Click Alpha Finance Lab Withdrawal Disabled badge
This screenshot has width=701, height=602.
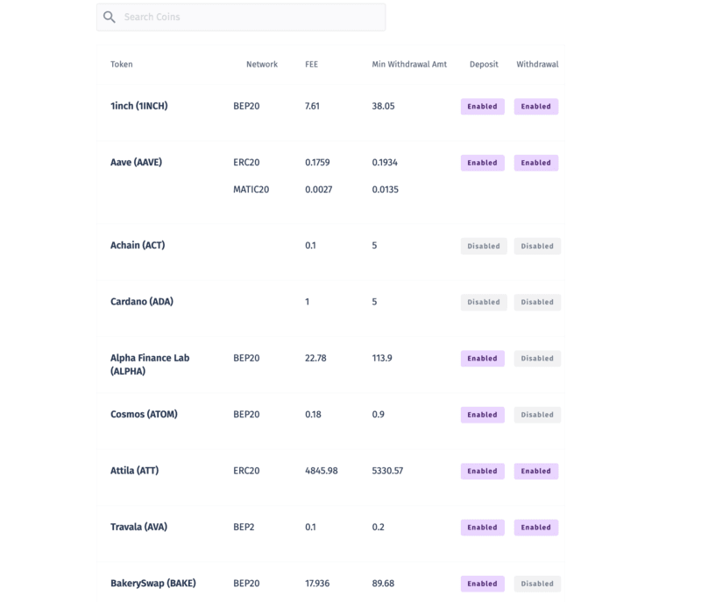[x=537, y=359]
